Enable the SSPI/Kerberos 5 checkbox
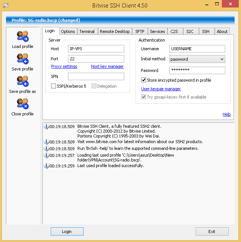Image resolution: width=241 pixels, height=242 pixels. pyautogui.click(x=54, y=86)
